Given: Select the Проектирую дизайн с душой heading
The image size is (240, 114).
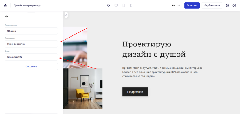Looking at the screenshot, I should tap(154, 49).
